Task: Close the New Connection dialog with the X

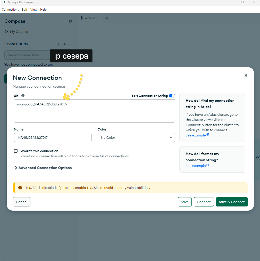Action: tap(246, 75)
